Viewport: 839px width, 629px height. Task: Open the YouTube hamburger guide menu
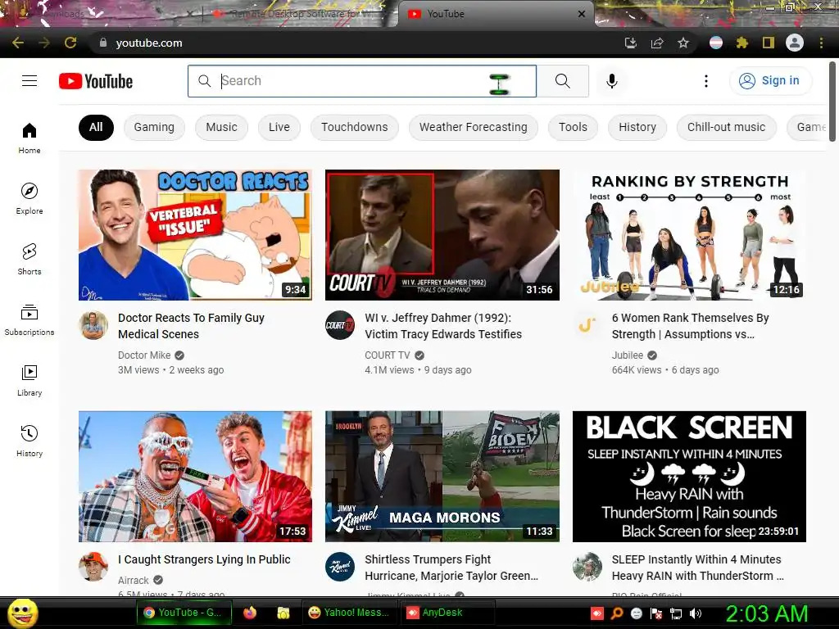pyautogui.click(x=29, y=81)
